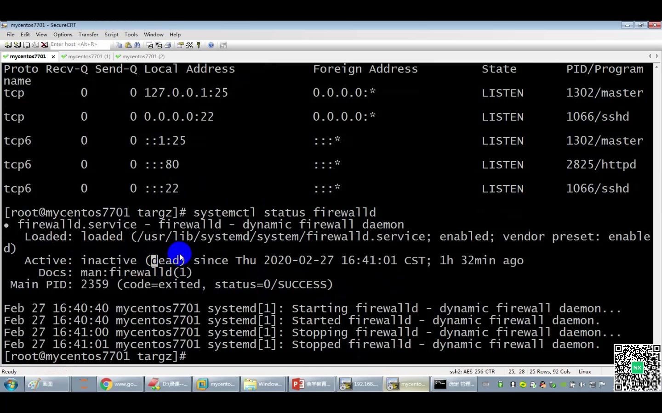The width and height of the screenshot is (662, 413).
Task: Click the Ready status text
Action: tap(9, 372)
